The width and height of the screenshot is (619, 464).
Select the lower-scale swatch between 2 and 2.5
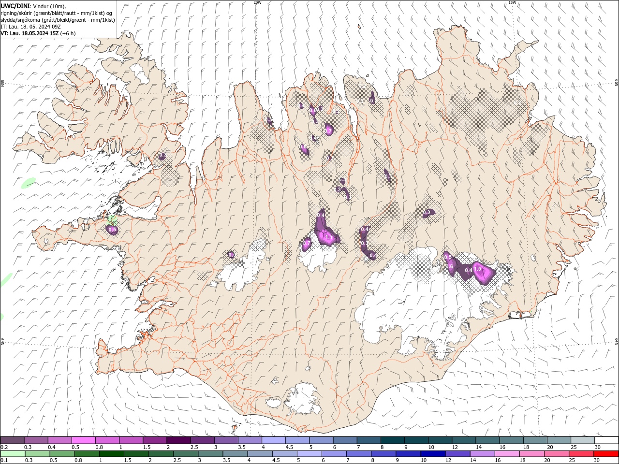coord(161,454)
